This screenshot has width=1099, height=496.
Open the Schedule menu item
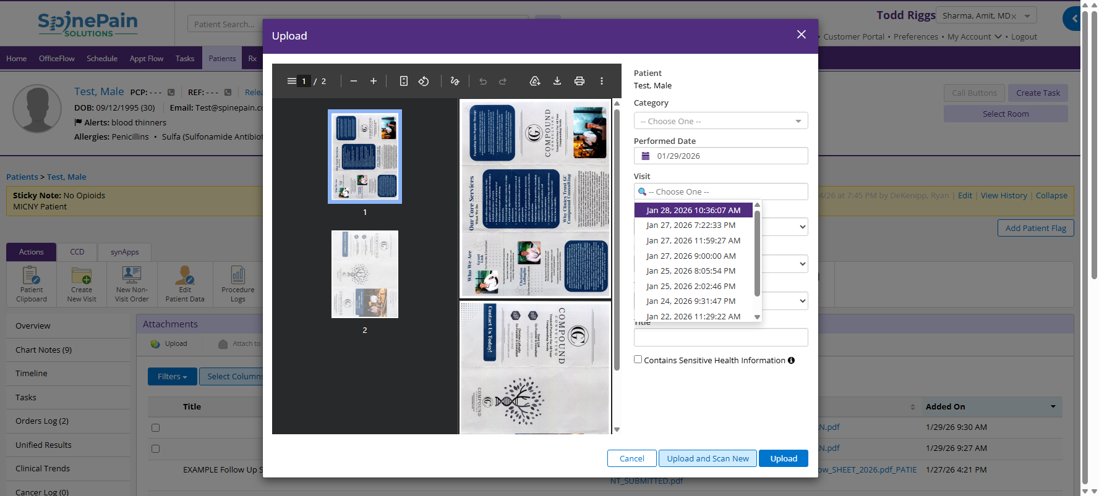(102, 59)
